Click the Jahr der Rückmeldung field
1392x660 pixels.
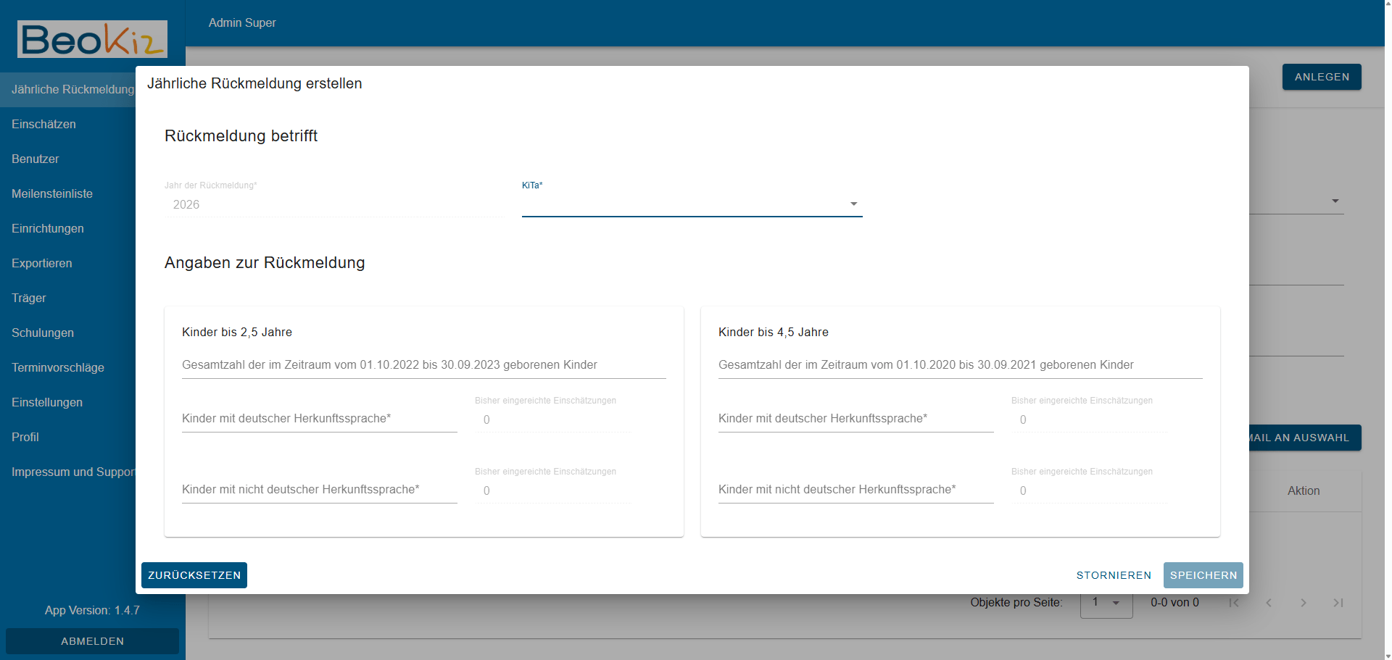coord(334,204)
